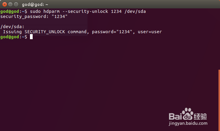Click the green god@god prompt on the last line
Image resolution: width=220 pixels, height=131 pixels.
[10, 37]
